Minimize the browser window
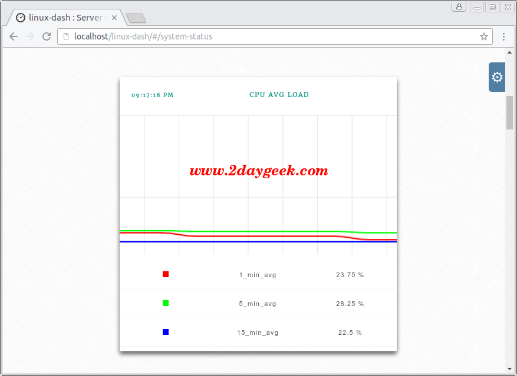Screen dimensions: 517x376 point(477,7)
